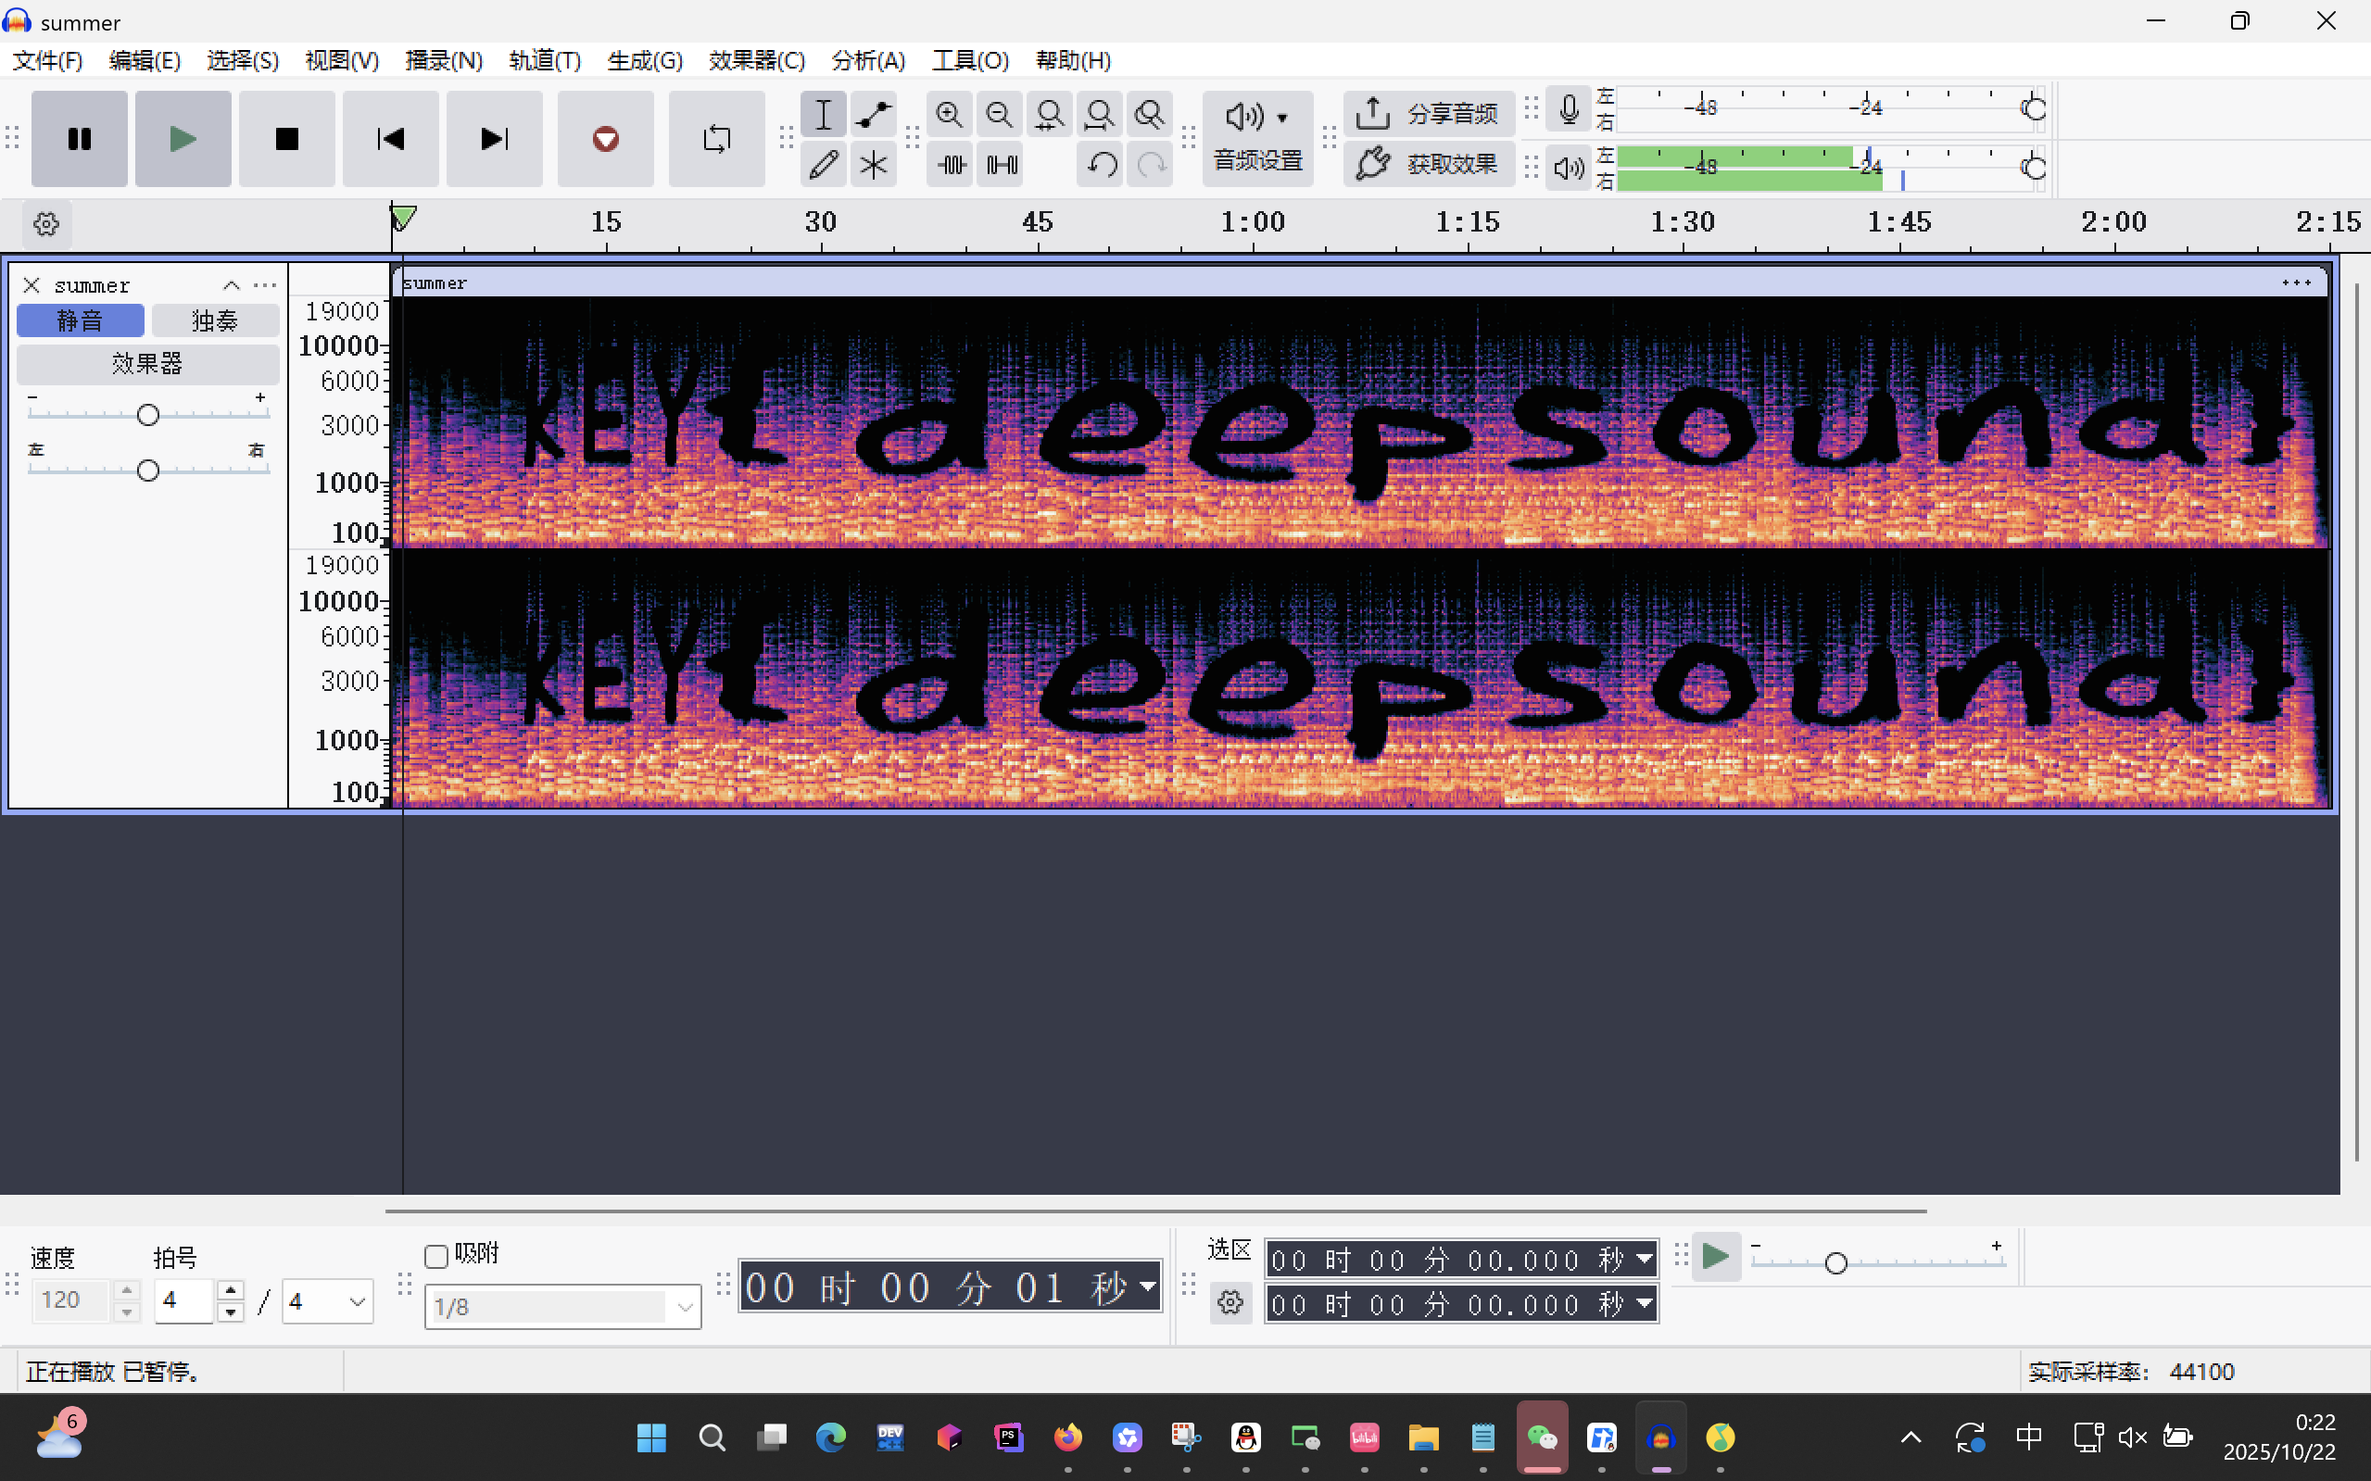The height and width of the screenshot is (1481, 2371).
Task: Open WeChat from taskbar
Action: [1542, 1437]
